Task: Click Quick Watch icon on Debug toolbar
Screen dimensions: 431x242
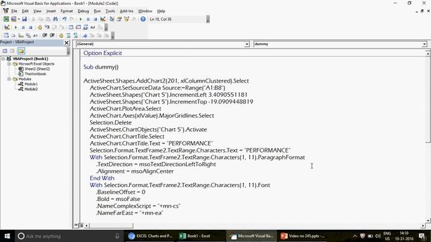Action: (93, 27)
